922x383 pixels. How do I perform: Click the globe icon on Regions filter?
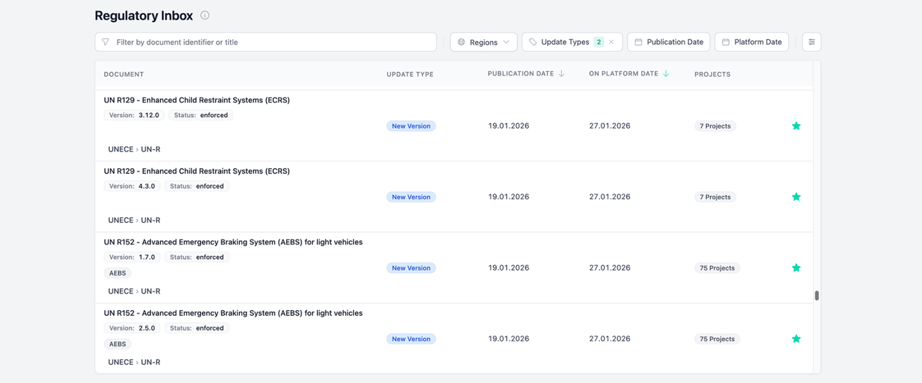461,41
